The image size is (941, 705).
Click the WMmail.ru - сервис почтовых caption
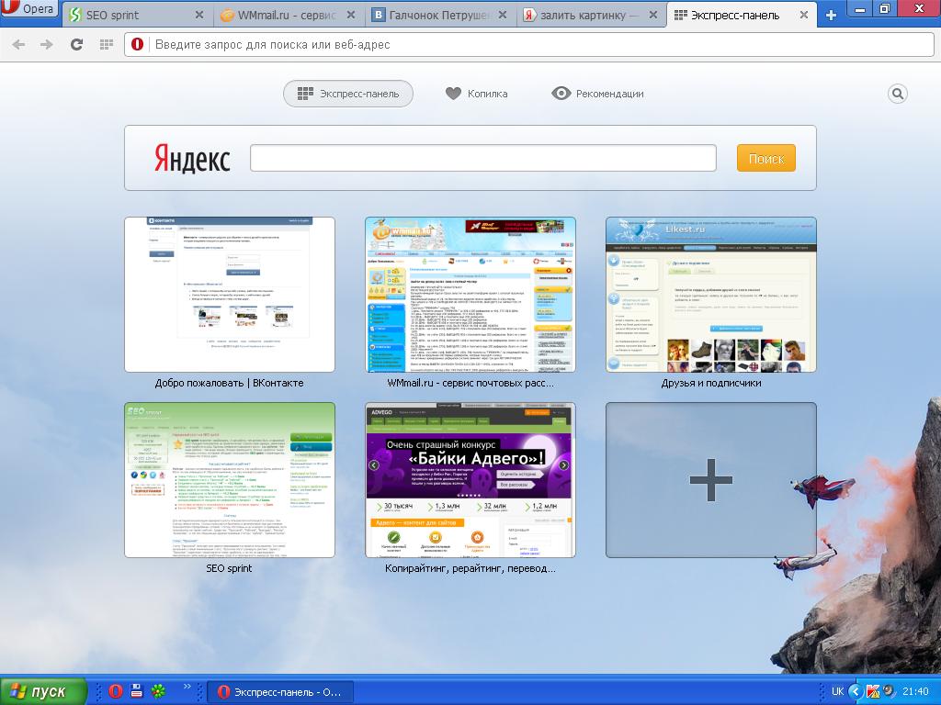click(470, 383)
